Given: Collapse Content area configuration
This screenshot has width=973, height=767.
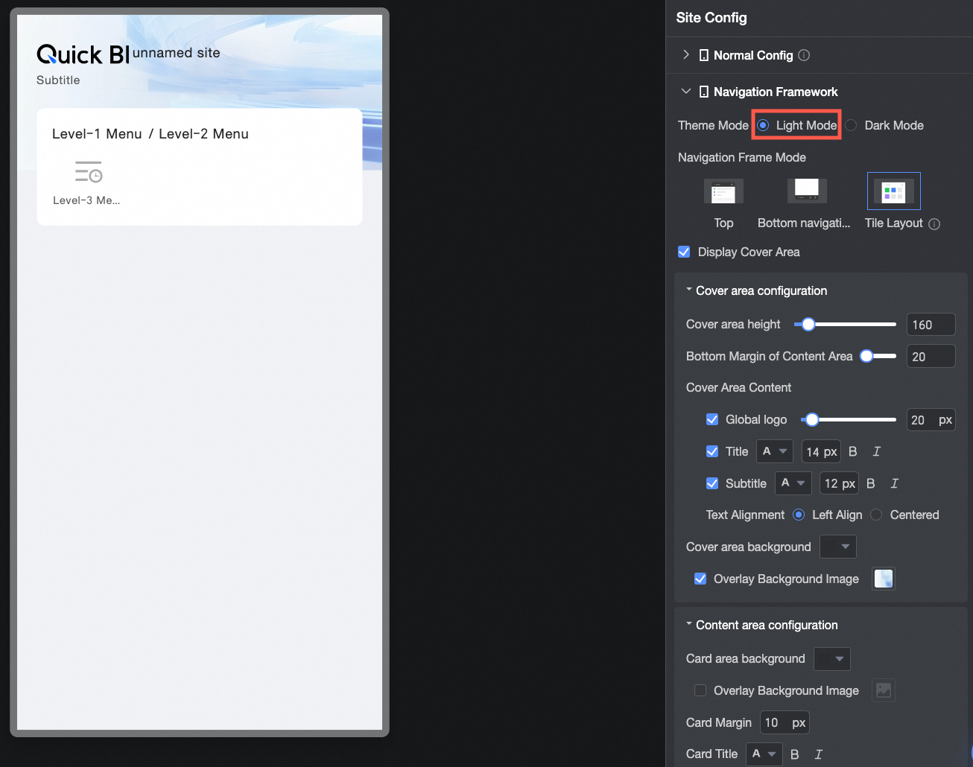Looking at the screenshot, I should coord(689,624).
